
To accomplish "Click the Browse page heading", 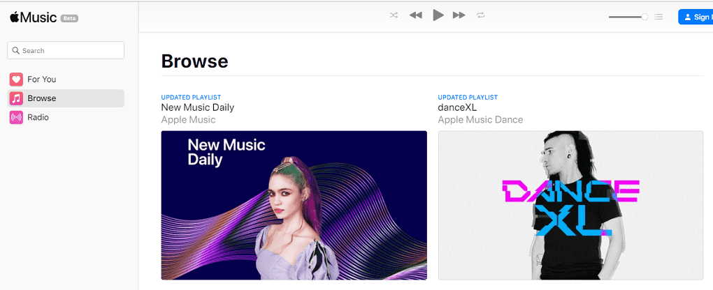I will coord(194,61).
